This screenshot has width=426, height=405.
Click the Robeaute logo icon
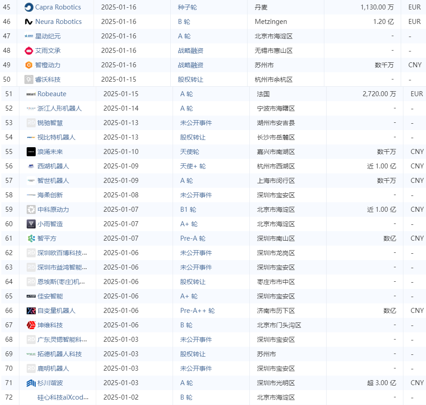pos(31,94)
